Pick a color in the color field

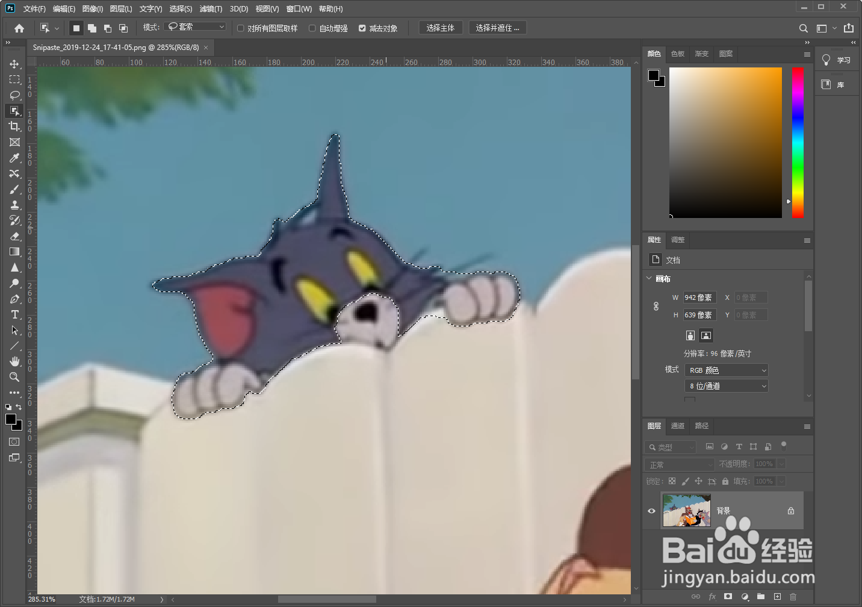tap(725, 143)
